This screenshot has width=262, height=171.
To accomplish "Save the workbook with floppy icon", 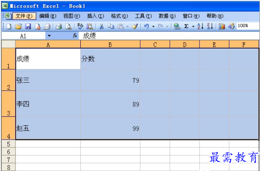I will 28,26.
